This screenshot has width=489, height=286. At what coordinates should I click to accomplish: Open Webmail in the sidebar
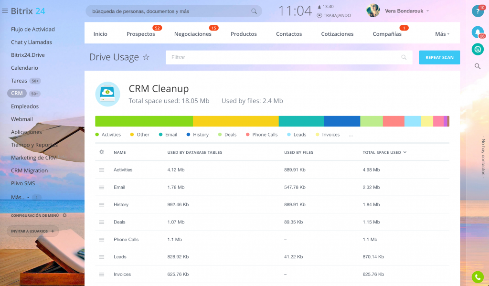click(22, 119)
